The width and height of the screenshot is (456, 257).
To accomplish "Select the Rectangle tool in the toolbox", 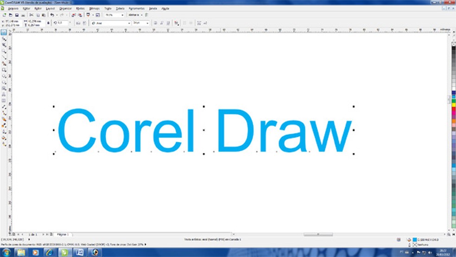I will [x=4, y=70].
